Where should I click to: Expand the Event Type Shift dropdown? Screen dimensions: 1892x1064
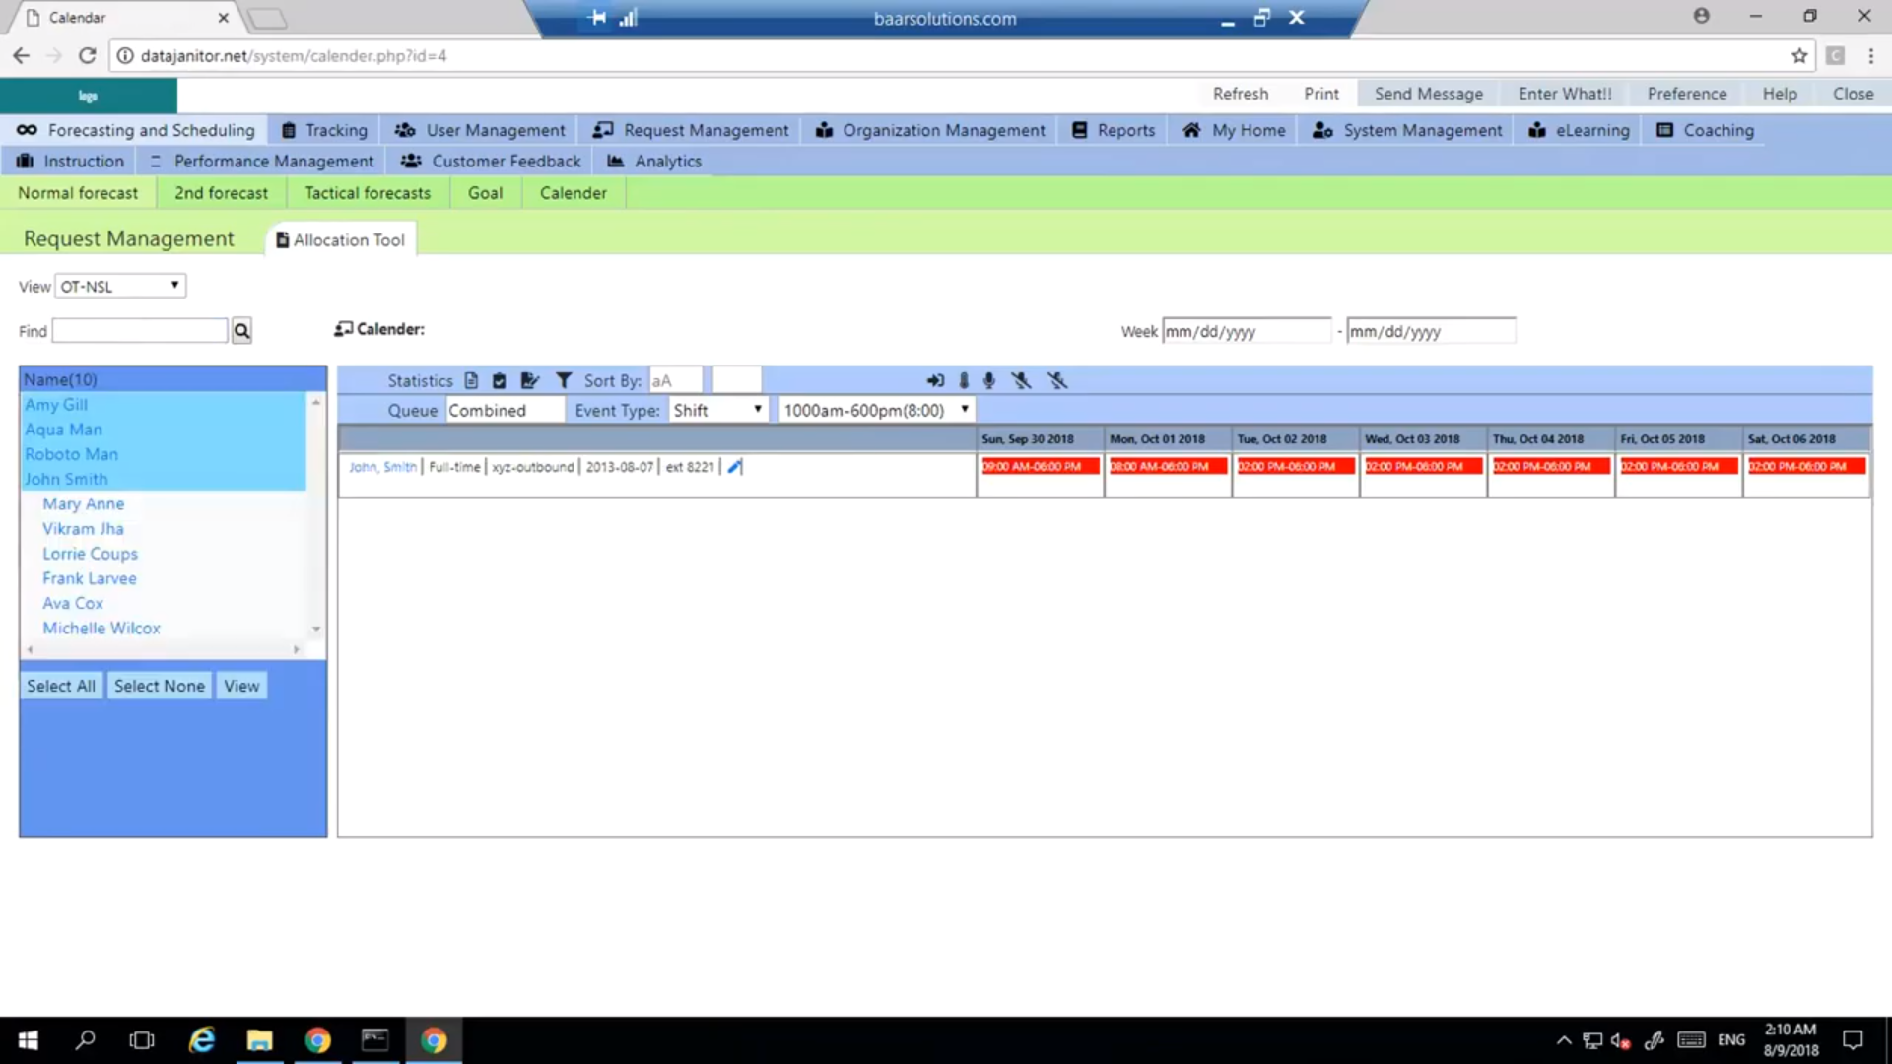[x=717, y=410]
